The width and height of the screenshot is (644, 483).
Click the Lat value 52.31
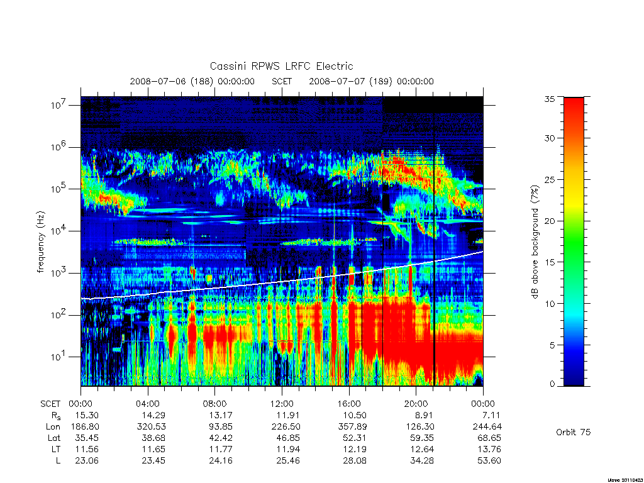tap(355, 438)
